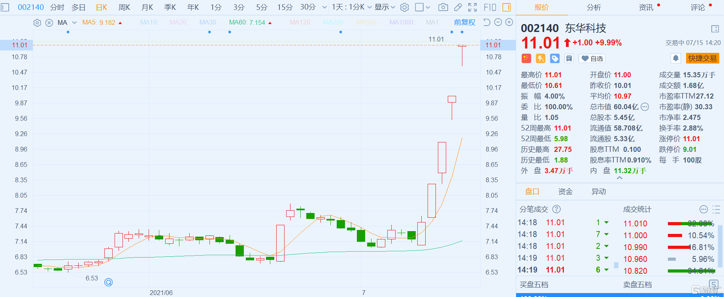This screenshot has height=297, width=724.
Task: Open the 买盘五档 panel layout icon
Action: pyautogui.click(x=714, y=284)
